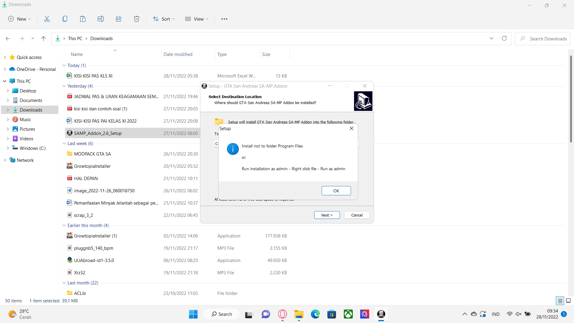Sort files by Type column header
This screenshot has height=323, width=574.
coord(222,54)
